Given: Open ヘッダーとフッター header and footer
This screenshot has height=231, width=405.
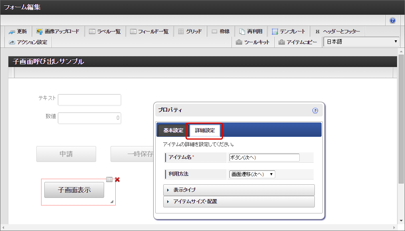Looking at the screenshot, I should [x=338, y=32].
